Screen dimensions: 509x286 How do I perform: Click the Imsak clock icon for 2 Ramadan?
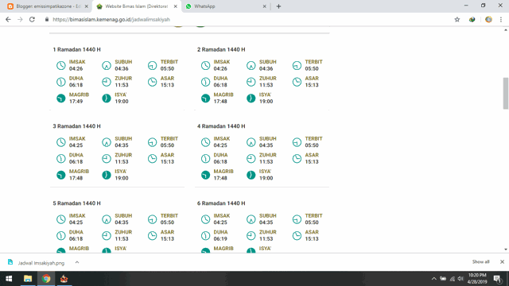point(205,65)
